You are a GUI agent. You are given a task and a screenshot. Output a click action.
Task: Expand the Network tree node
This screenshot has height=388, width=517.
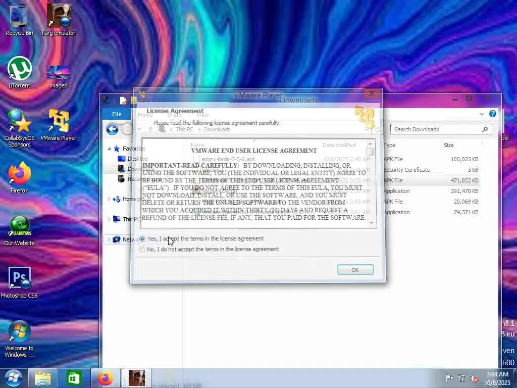[109, 239]
